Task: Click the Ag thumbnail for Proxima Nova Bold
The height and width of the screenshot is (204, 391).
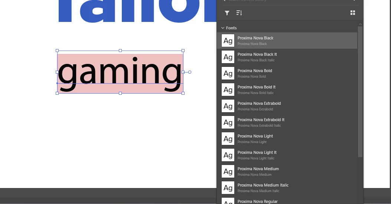Action: (x=228, y=73)
